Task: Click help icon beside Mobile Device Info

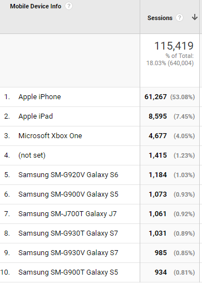Action: pos(68,6)
